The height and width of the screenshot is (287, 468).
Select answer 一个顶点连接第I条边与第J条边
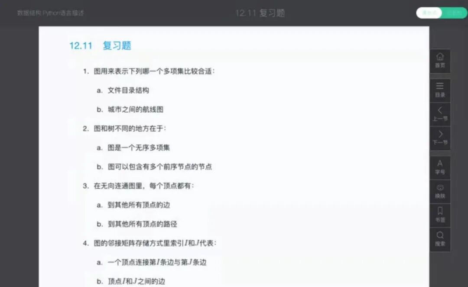pyautogui.click(x=151, y=263)
